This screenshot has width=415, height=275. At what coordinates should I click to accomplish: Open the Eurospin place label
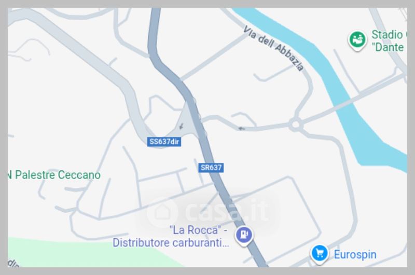click(x=355, y=255)
